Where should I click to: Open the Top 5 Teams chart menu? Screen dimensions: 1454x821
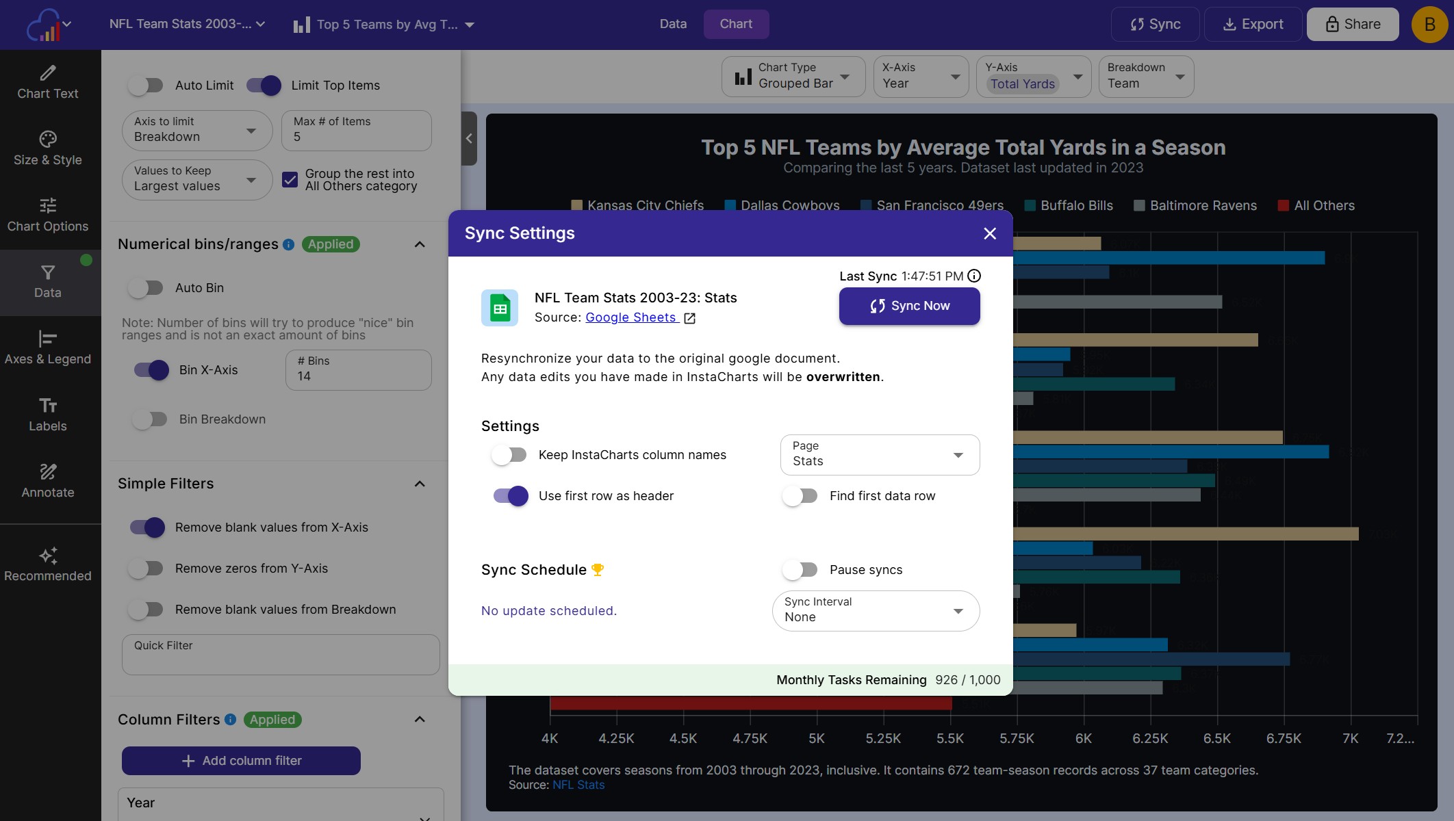click(383, 25)
